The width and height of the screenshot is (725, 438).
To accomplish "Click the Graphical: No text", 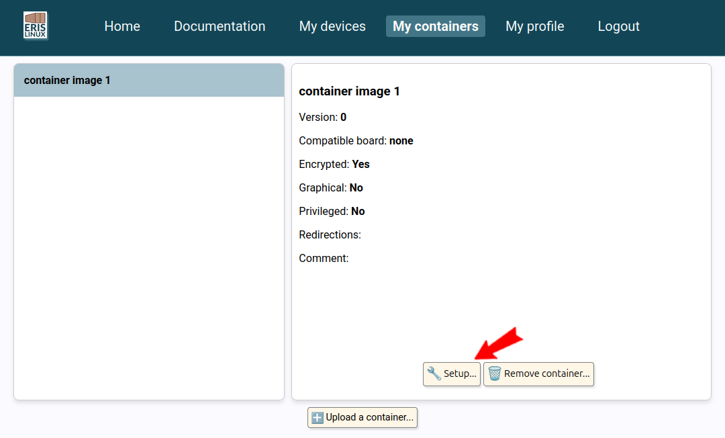I will pyautogui.click(x=330, y=188).
